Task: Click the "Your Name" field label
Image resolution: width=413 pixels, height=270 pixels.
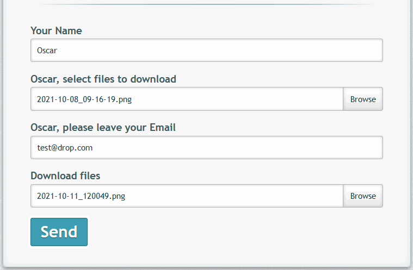Action: coord(56,31)
